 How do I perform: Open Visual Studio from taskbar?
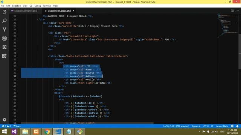pos(14,132)
